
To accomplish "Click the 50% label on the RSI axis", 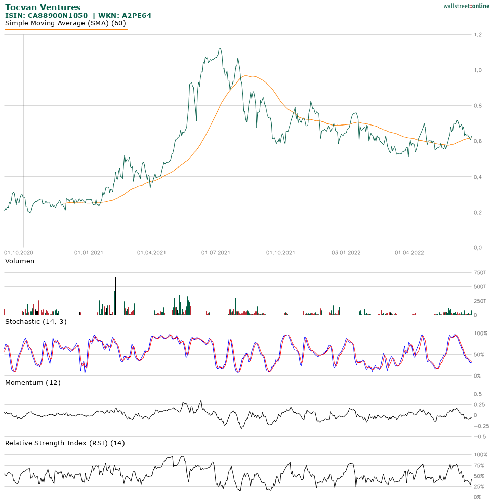I will tap(479, 476).
